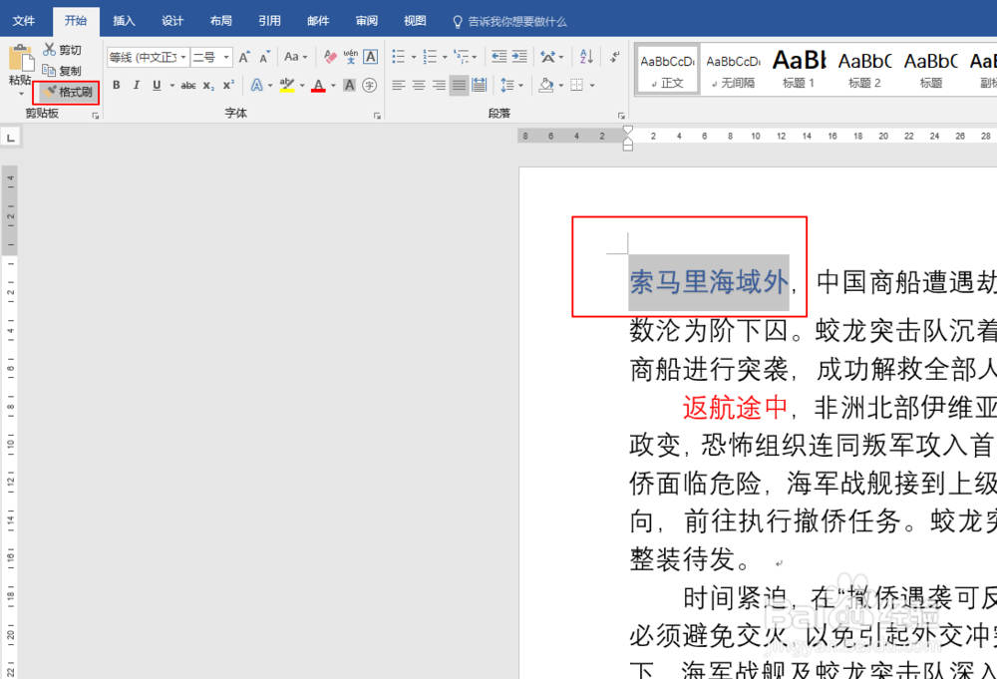Select the Format Painter tool
Image resolution: width=997 pixels, height=679 pixels.
66,92
